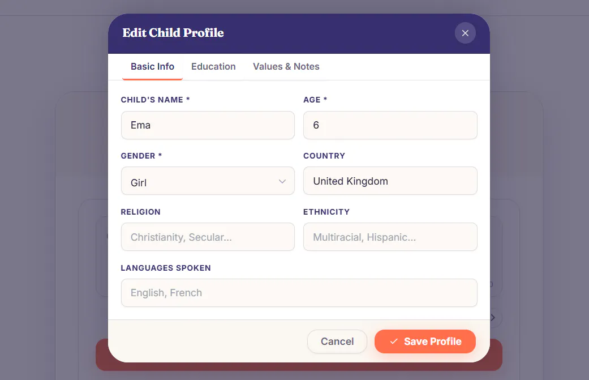This screenshot has width=589, height=380.
Task: Click the Edit Child Profile heading
Action: [x=173, y=33]
